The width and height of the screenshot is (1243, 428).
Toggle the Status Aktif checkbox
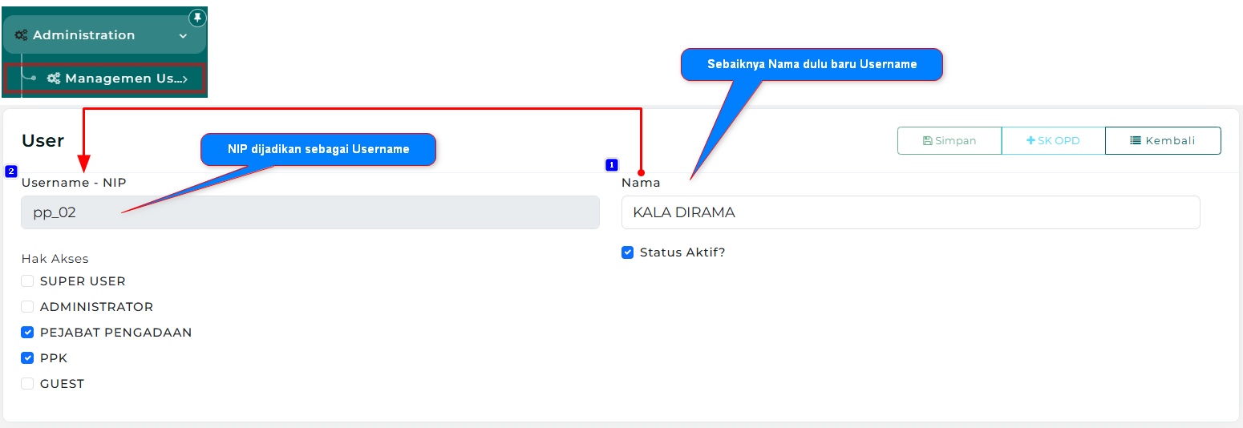628,252
